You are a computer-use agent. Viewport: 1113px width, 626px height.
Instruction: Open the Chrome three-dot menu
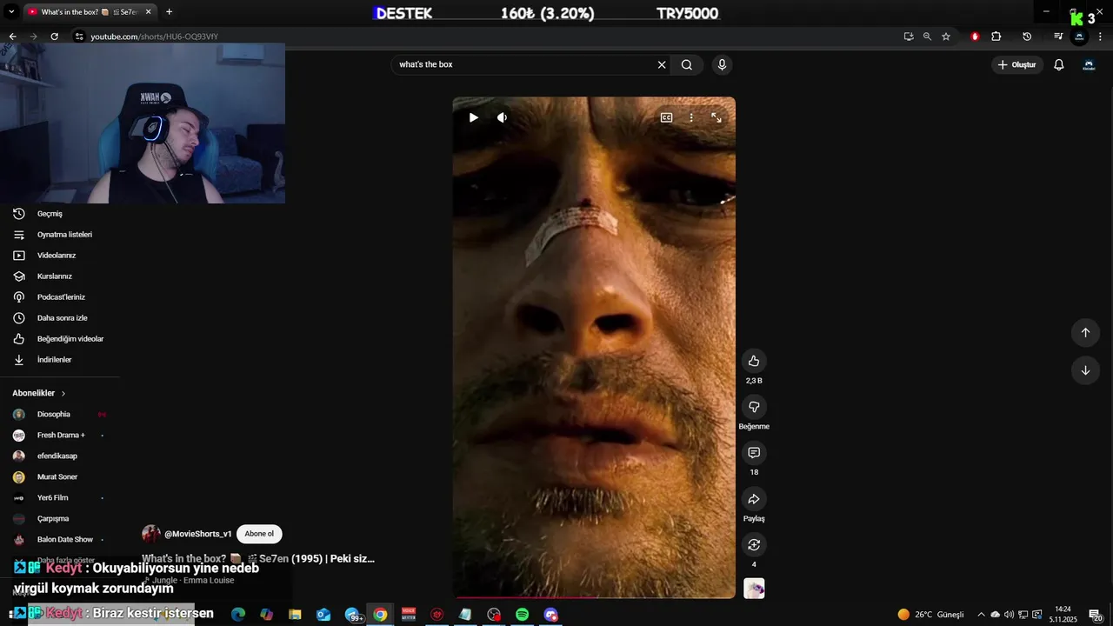1100,37
